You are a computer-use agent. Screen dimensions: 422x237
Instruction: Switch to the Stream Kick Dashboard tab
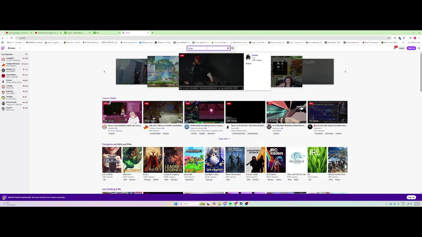[77, 33]
